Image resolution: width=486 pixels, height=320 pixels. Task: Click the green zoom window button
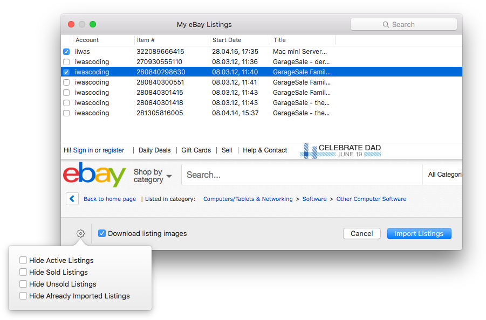[93, 24]
